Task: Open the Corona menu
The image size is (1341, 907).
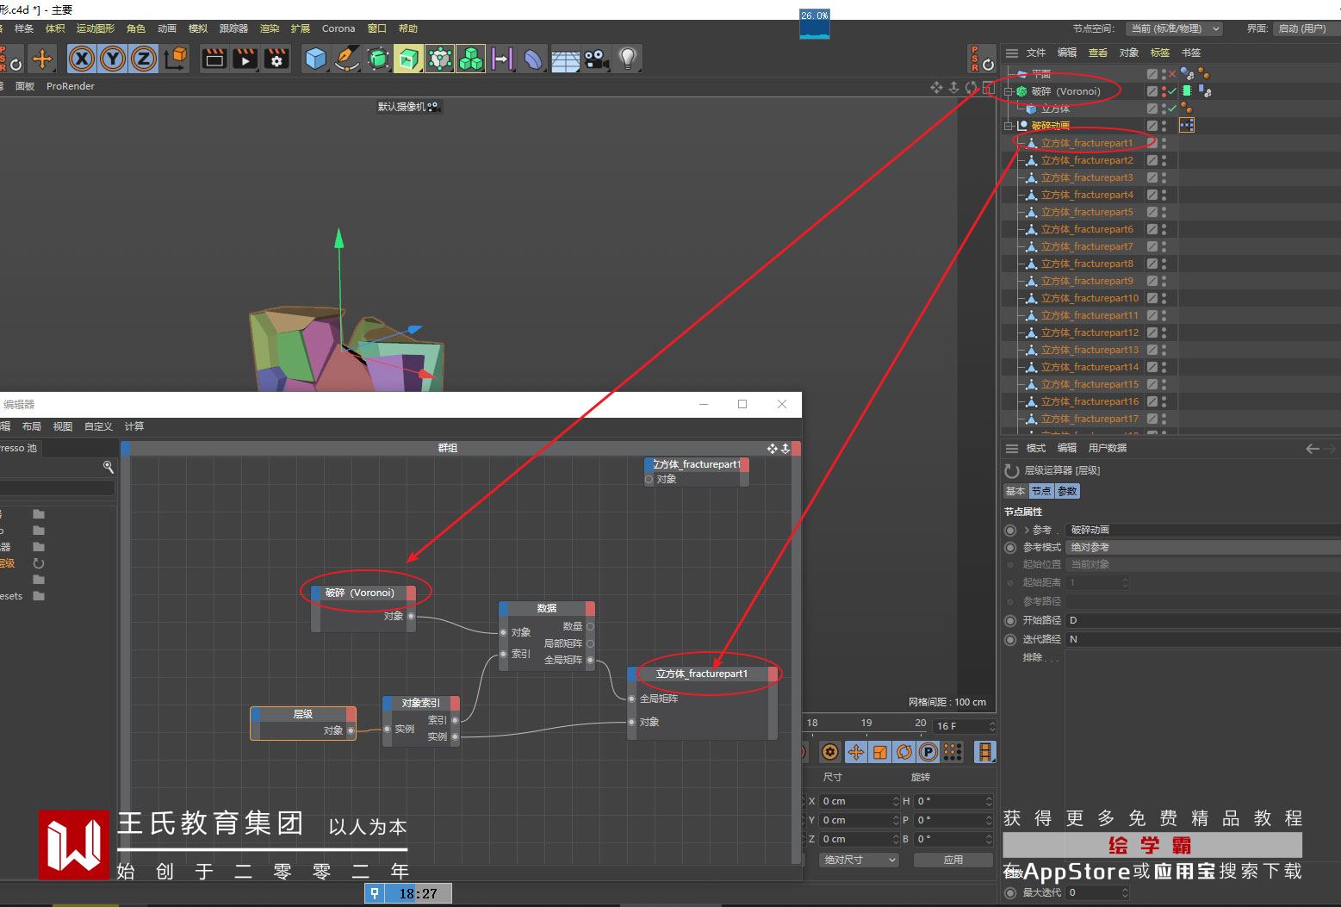Action: coord(338,28)
